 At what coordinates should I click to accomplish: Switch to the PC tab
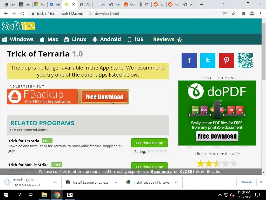click(x=144, y=4)
